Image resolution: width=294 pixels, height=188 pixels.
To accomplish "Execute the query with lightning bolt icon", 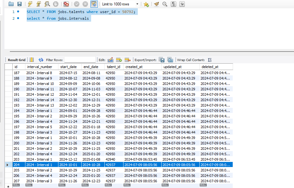I will coord(30,4).
